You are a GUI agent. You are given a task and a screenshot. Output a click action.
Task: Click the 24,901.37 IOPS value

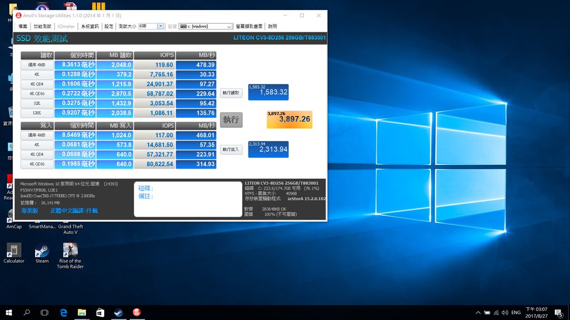coord(155,84)
